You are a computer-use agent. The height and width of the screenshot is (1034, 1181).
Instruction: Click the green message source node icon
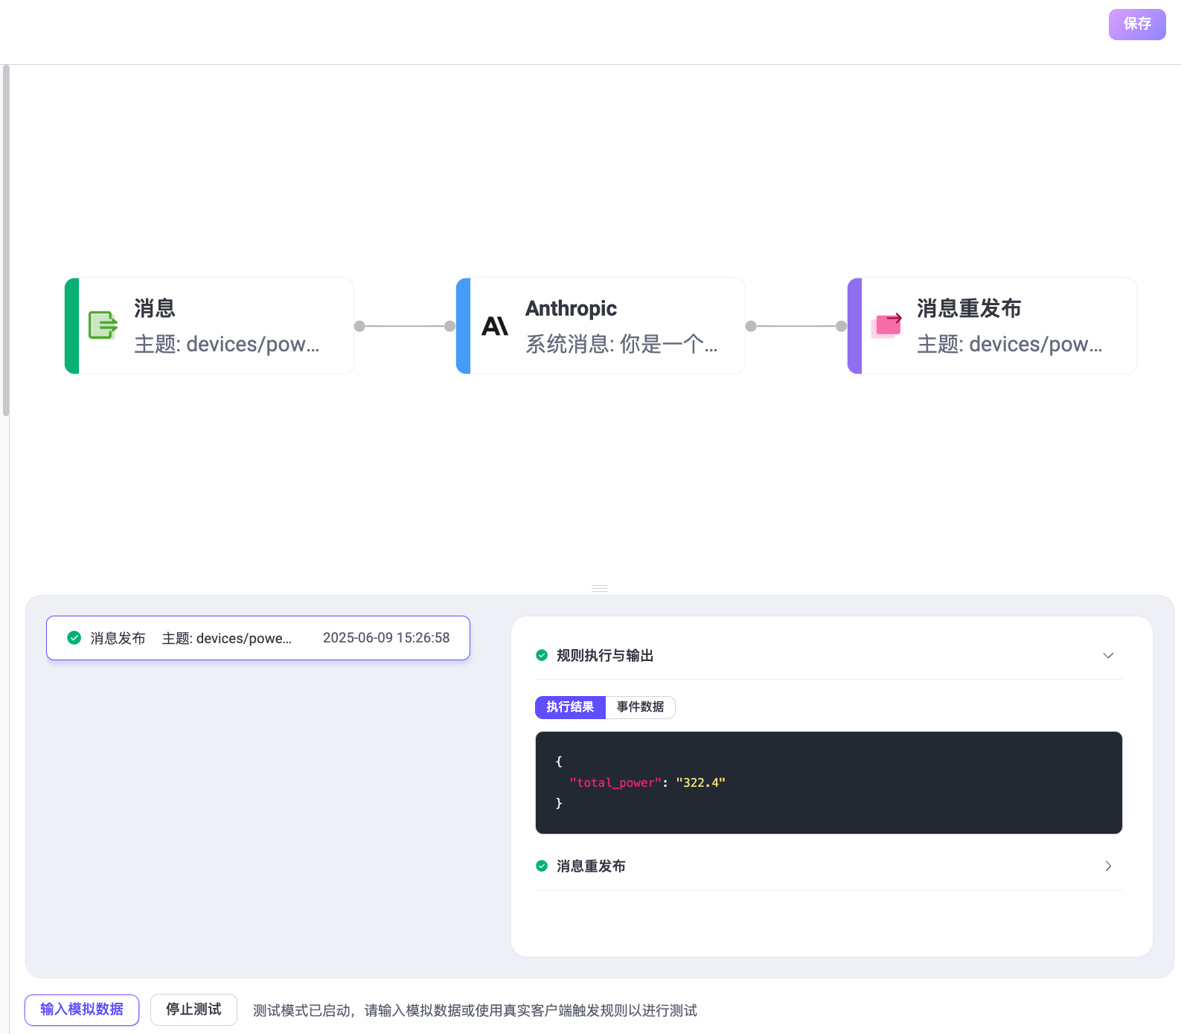103,325
